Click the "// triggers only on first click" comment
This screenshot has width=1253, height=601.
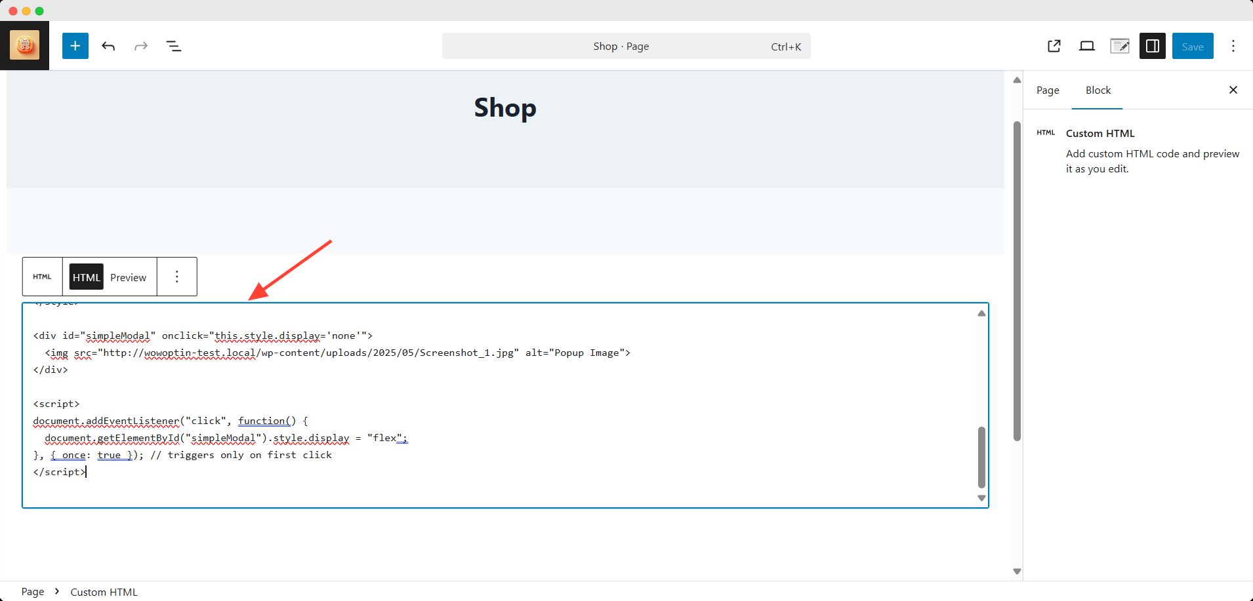(x=241, y=455)
